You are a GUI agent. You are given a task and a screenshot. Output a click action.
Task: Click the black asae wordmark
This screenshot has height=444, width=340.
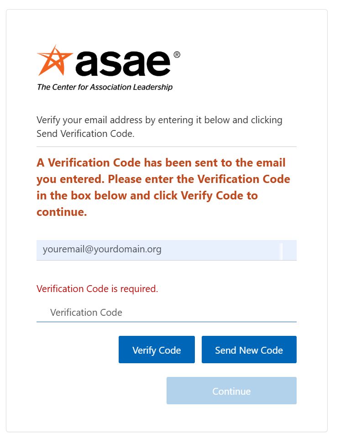pos(123,64)
